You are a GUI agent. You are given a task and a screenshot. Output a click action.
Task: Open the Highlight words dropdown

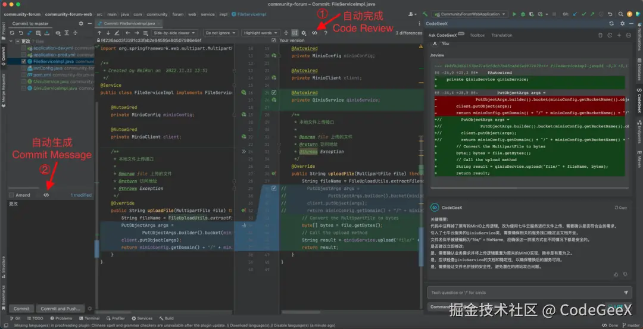pos(260,33)
